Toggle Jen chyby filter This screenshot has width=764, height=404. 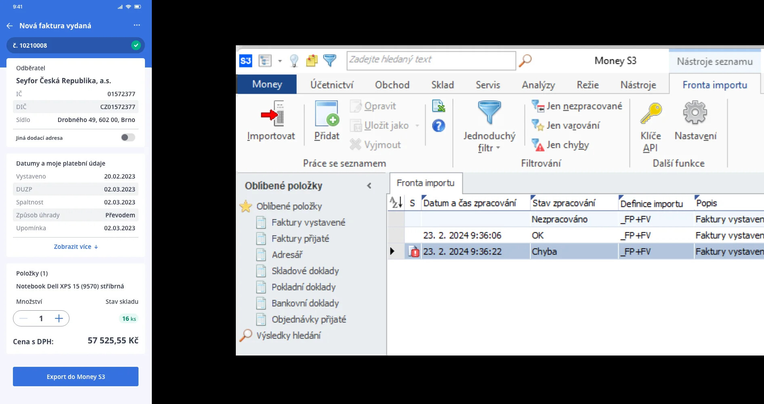[560, 145]
